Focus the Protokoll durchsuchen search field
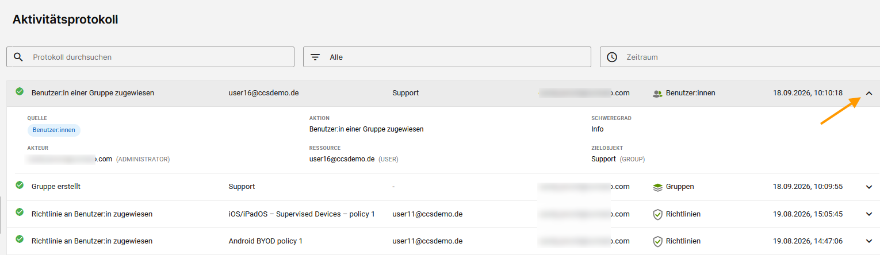This screenshot has height=255, width=880. [x=150, y=57]
